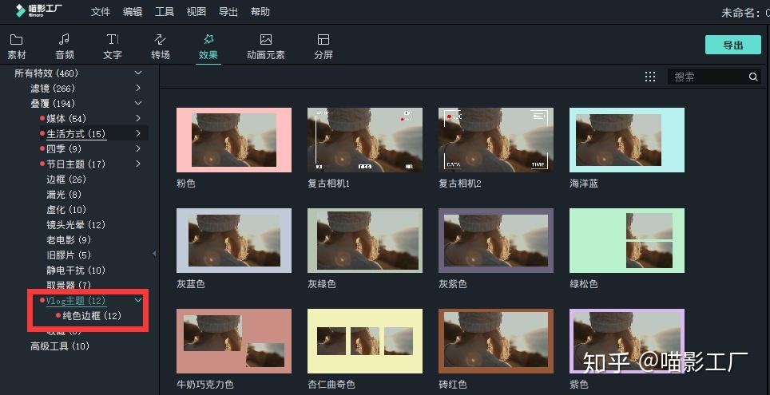
Task: Select the 灰绿色 border thumbnail
Action: point(365,240)
